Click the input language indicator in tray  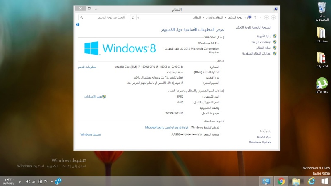(x=20, y=181)
